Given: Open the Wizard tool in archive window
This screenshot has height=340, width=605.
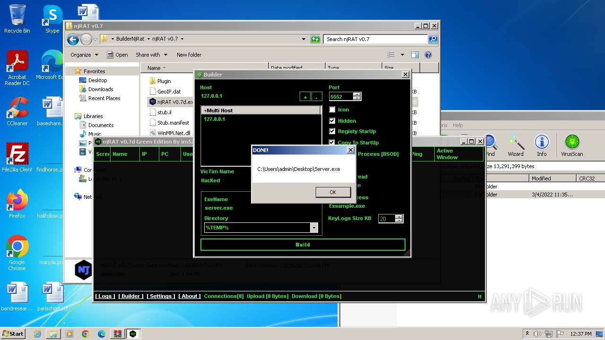Looking at the screenshot, I should (x=516, y=145).
